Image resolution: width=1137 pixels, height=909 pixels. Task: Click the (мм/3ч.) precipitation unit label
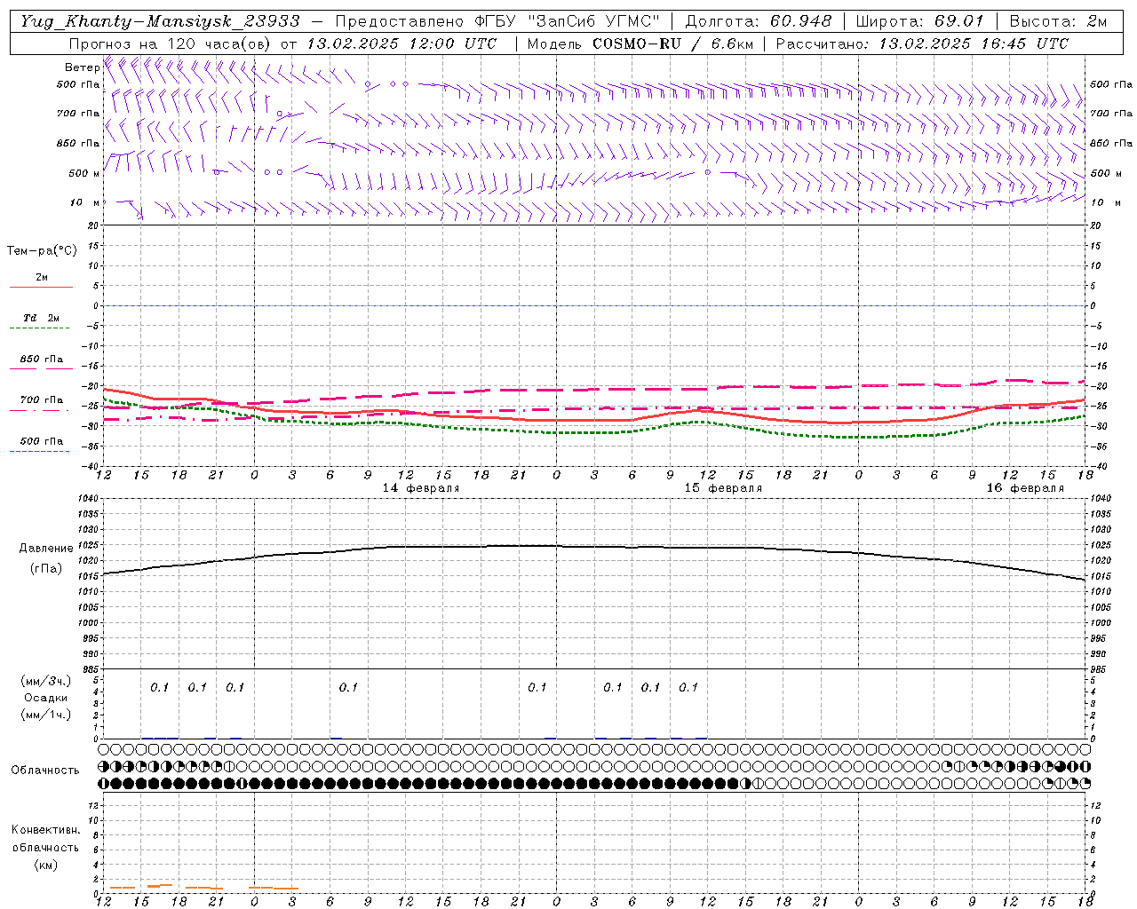46,682
